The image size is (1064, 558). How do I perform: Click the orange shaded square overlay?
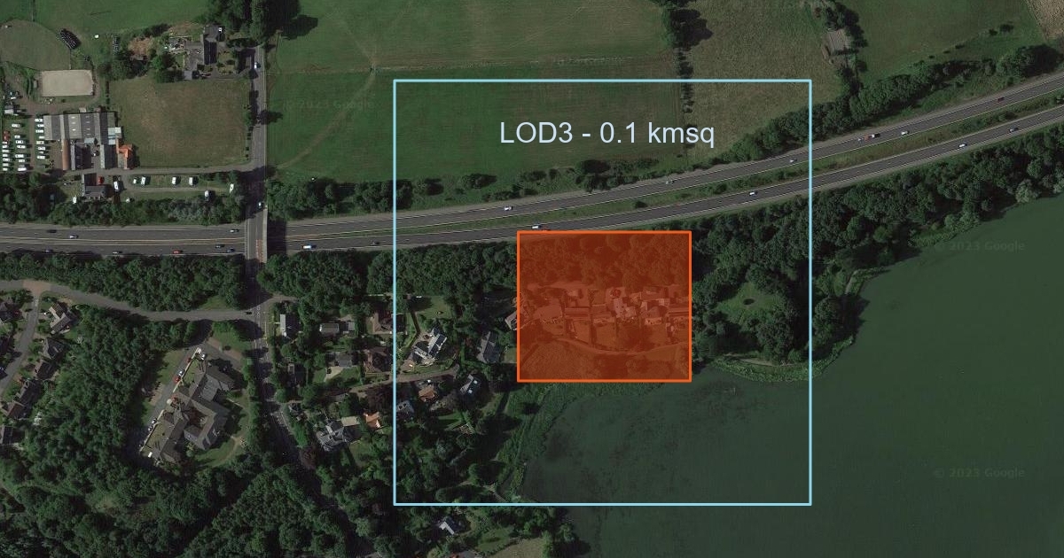604,306
